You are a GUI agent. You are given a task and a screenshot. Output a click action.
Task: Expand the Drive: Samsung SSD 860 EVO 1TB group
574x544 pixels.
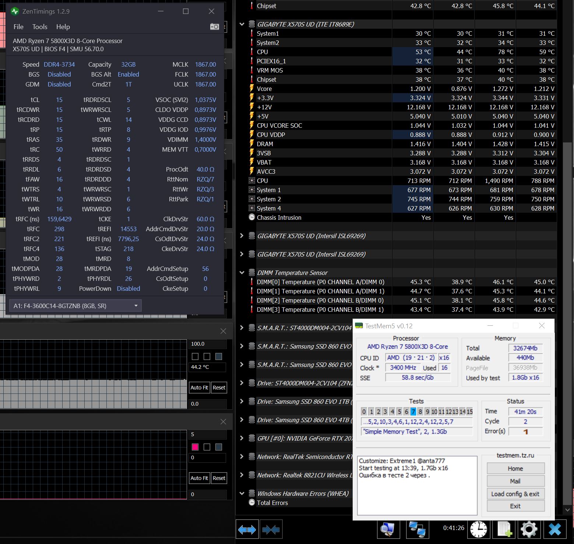click(x=242, y=402)
